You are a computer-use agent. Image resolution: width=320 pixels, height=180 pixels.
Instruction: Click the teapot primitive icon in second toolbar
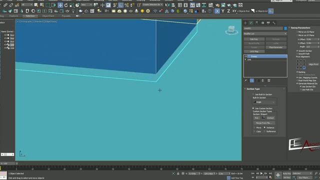coord(80,11)
